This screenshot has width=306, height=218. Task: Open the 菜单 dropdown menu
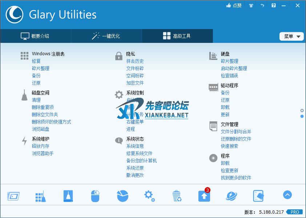[292, 36]
